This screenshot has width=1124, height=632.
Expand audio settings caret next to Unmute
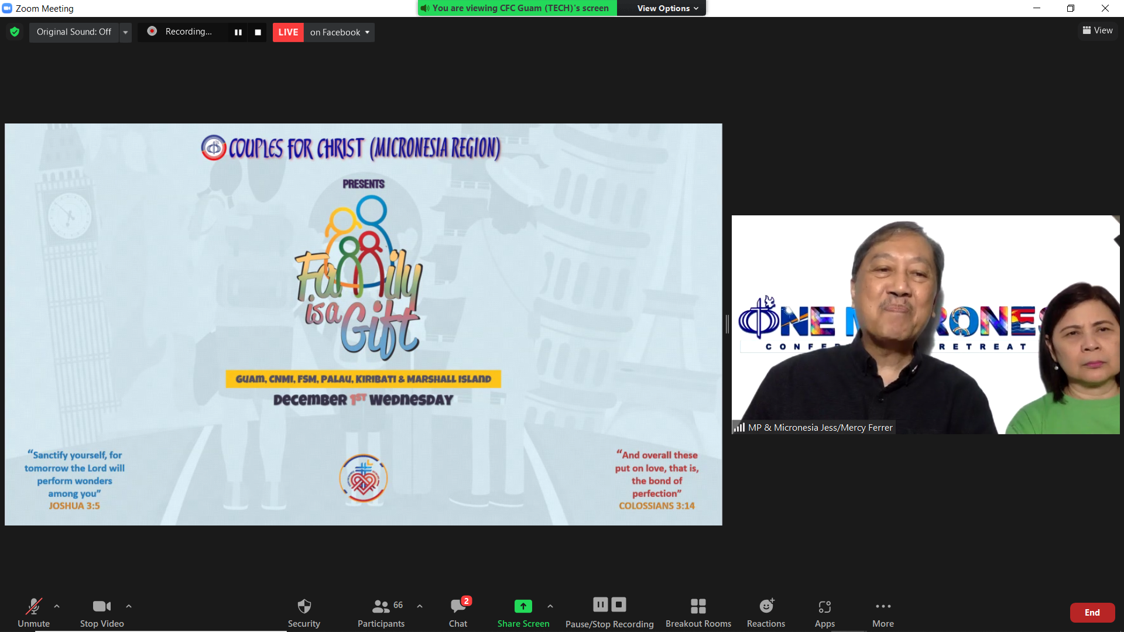[57, 606]
